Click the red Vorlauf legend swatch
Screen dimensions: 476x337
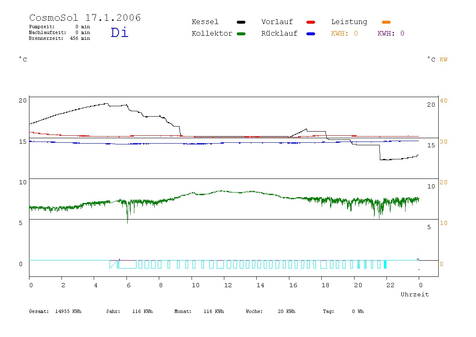coord(311,22)
